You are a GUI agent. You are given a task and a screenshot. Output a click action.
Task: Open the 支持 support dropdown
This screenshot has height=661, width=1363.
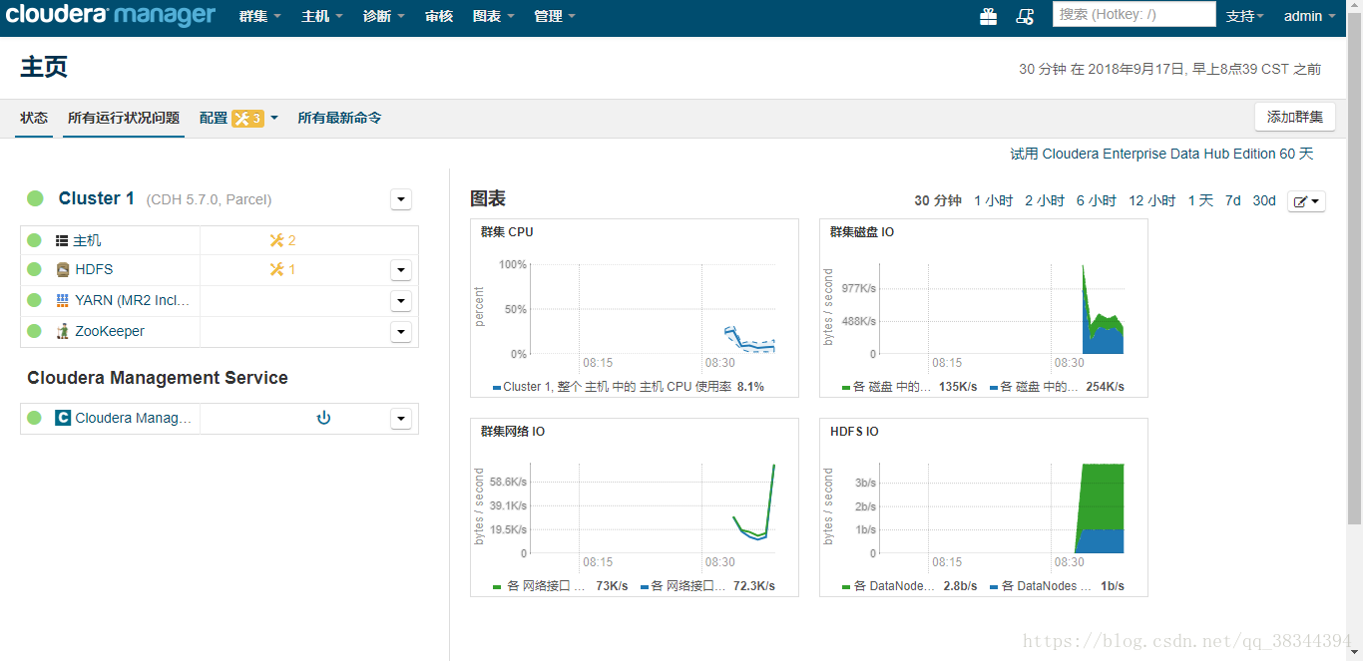tap(1245, 16)
